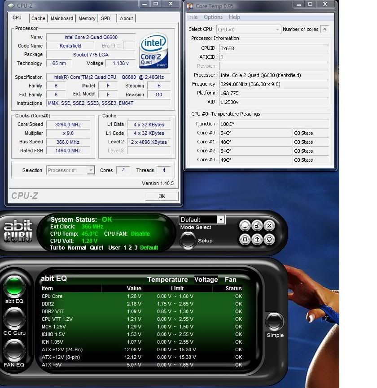Click the VID field showing 1.2500v

[274, 102]
